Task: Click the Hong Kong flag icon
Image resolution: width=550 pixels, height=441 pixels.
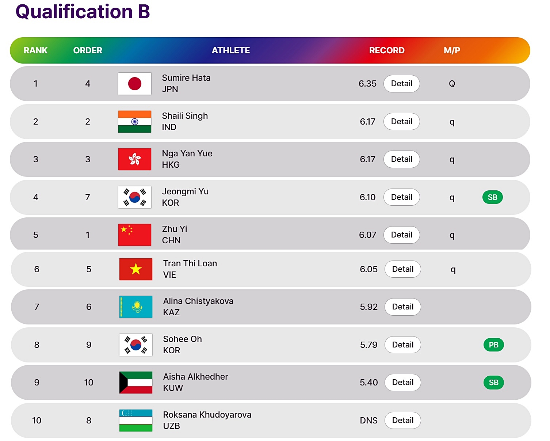Action: 135,159
